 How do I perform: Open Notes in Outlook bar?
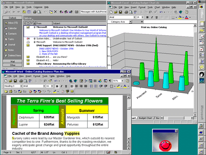click(9, 50)
